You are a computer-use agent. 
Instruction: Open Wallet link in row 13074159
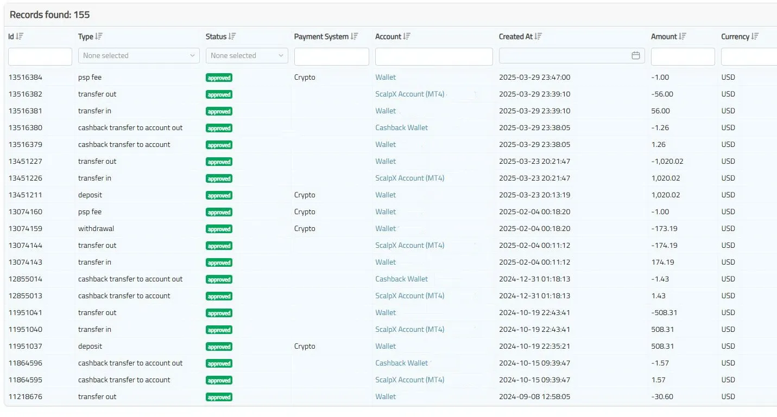pyautogui.click(x=386, y=228)
